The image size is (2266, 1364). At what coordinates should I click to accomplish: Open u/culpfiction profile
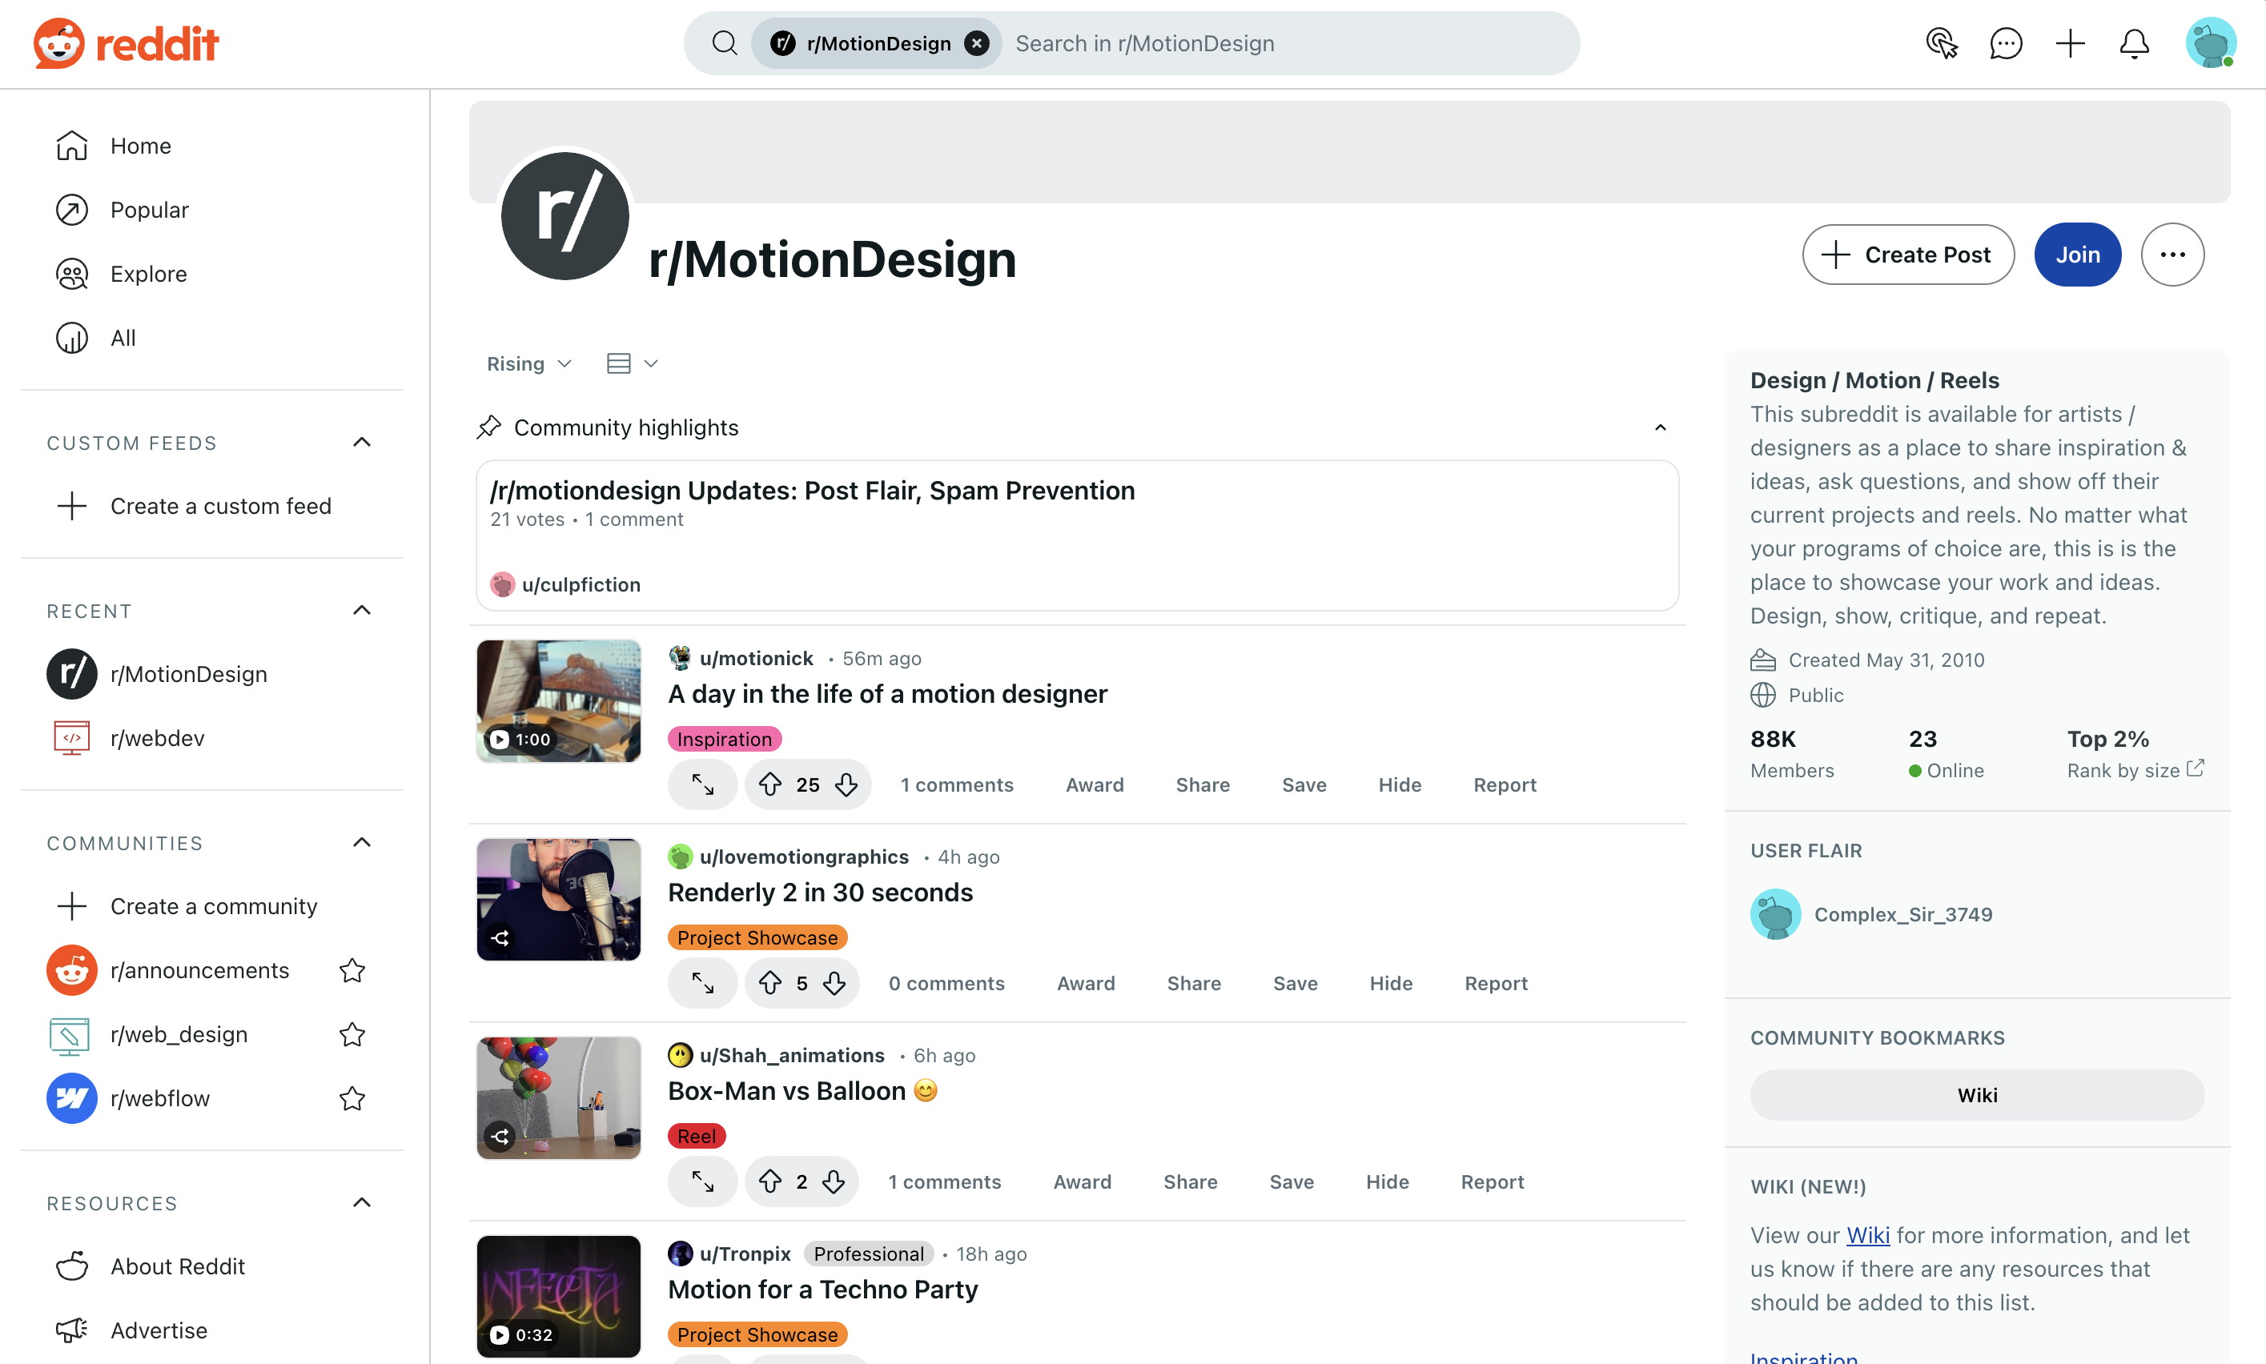point(580,584)
